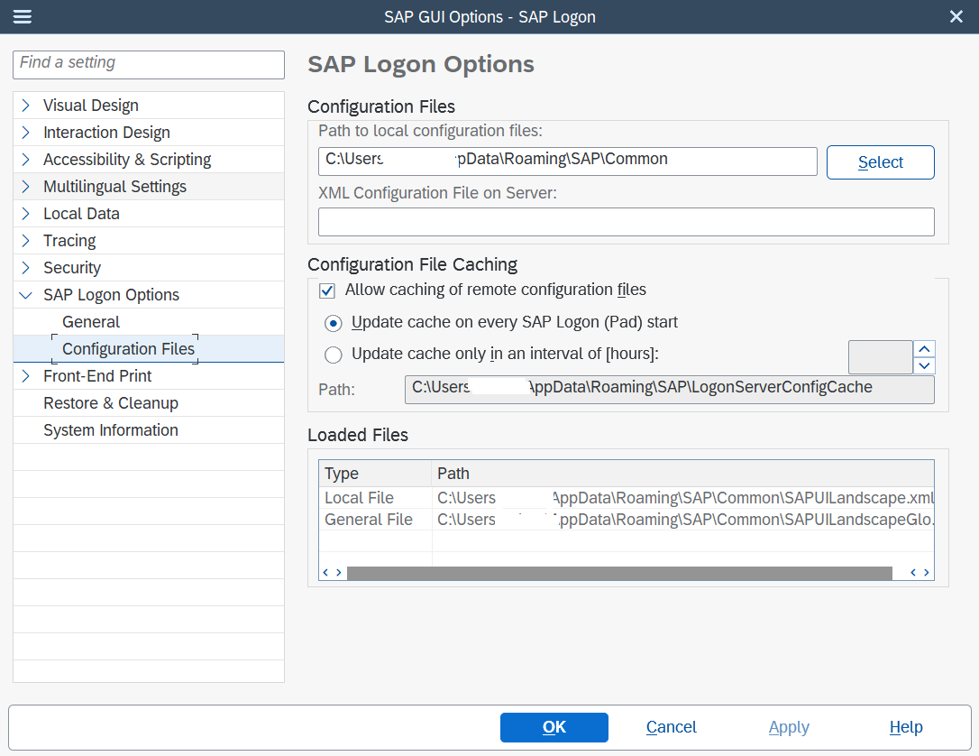This screenshot has height=756, width=979.
Task: Select the Configuration Files tree item
Action: 129,348
